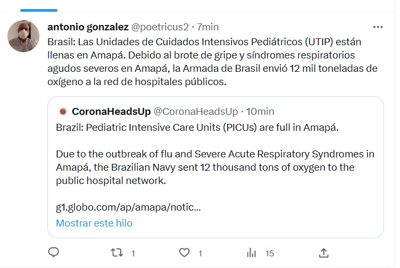Click the antonio gonzalez display name
400x268 pixels.
(x=87, y=27)
